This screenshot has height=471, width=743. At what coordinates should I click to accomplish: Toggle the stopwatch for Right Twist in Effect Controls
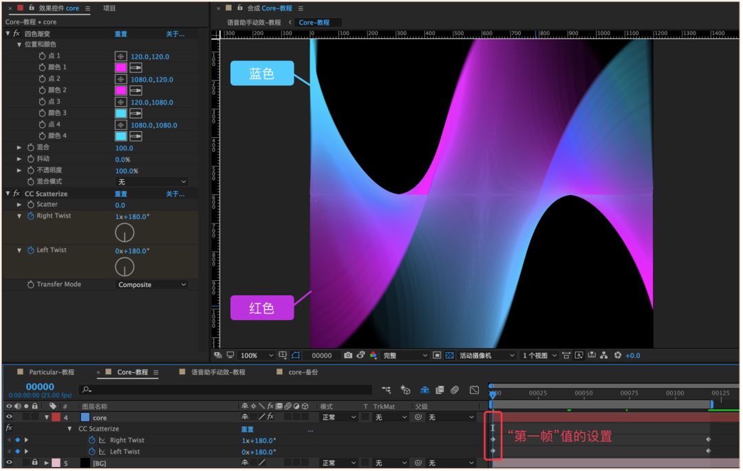(x=31, y=216)
